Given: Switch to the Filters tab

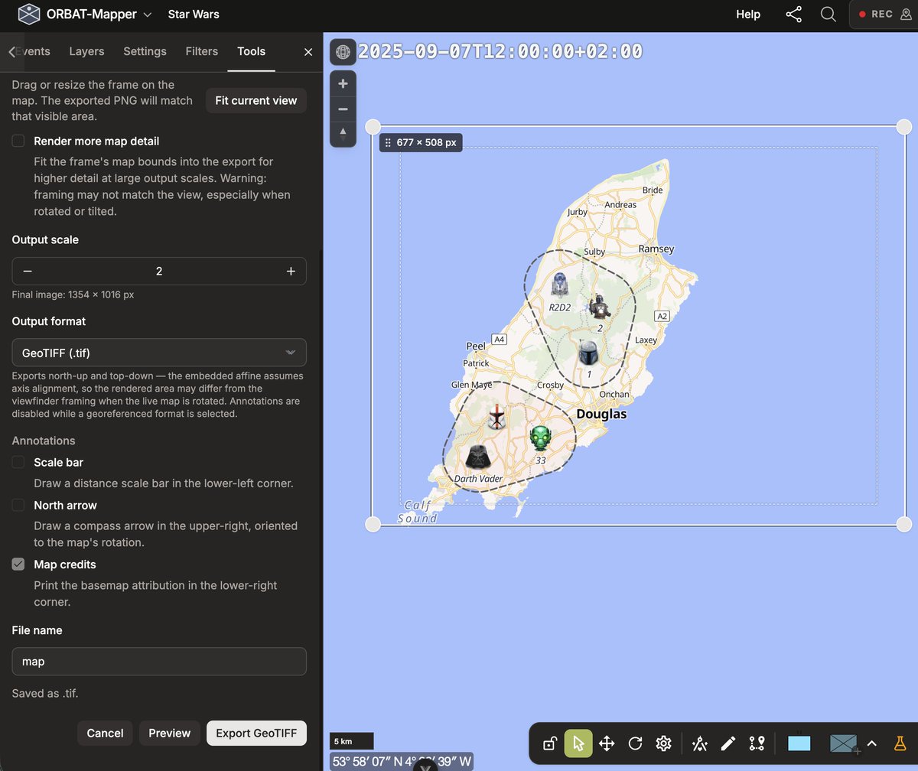Looking at the screenshot, I should tap(202, 51).
